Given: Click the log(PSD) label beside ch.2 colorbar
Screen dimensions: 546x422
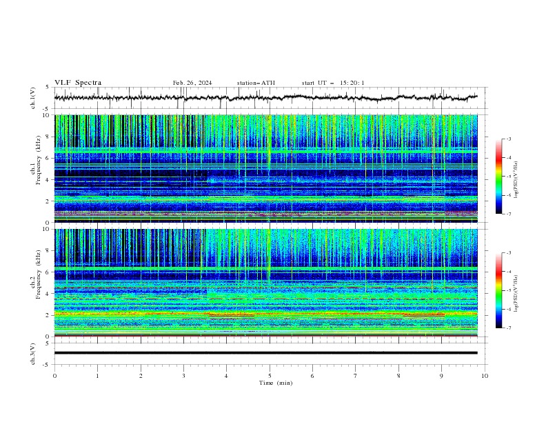Looking at the screenshot, I should [x=516, y=293].
